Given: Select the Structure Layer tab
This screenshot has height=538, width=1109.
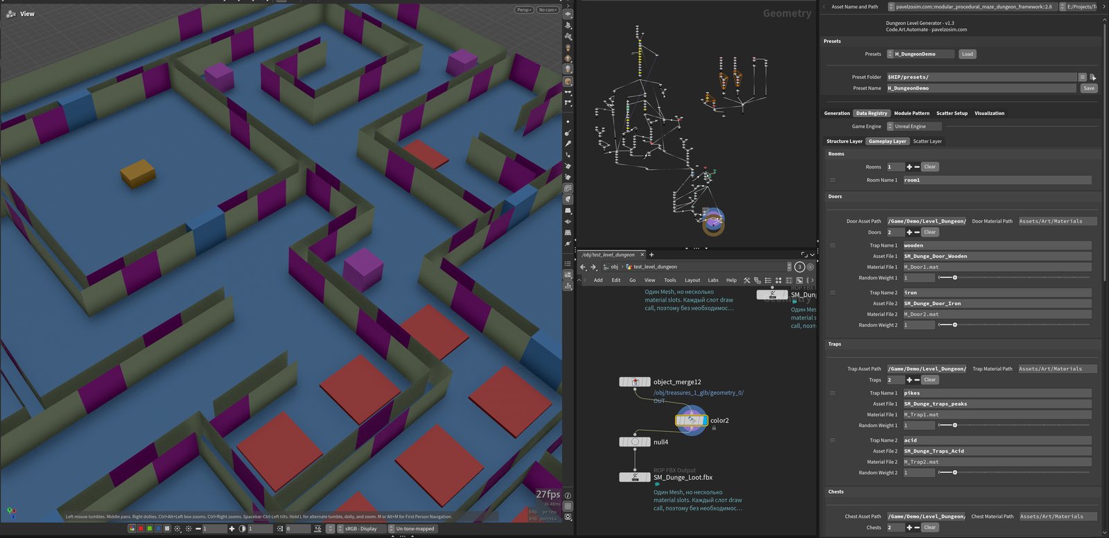Looking at the screenshot, I should pos(844,141).
